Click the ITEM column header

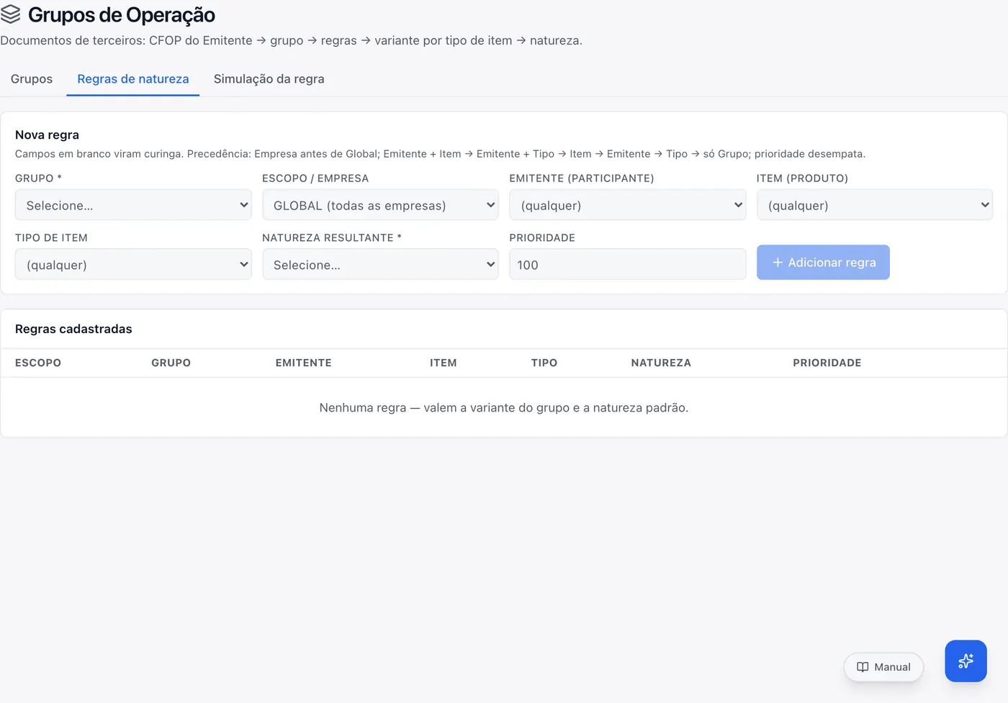(444, 363)
